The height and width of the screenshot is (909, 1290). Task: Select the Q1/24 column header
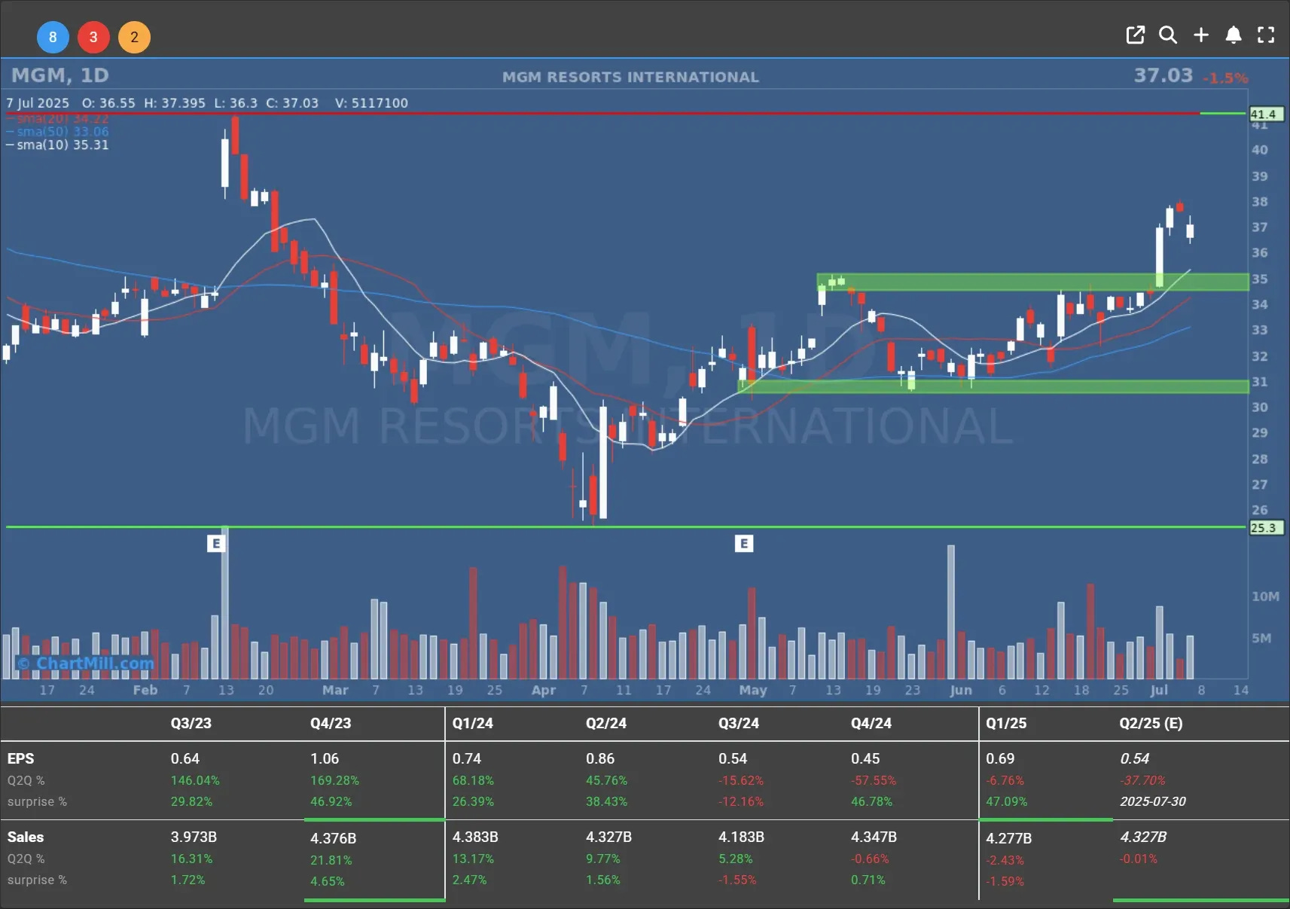tap(472, 723)
